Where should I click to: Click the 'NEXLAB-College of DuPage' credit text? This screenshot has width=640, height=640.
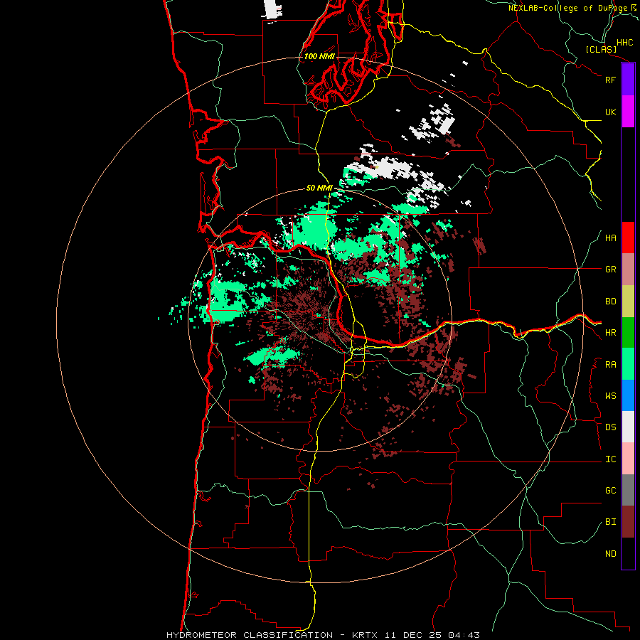(x=567, y=8)
